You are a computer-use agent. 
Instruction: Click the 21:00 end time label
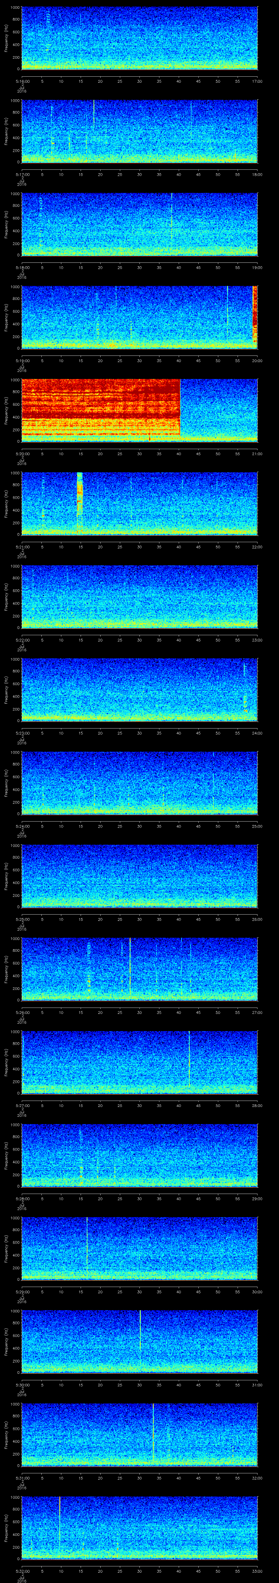click(x=257, y=453)
